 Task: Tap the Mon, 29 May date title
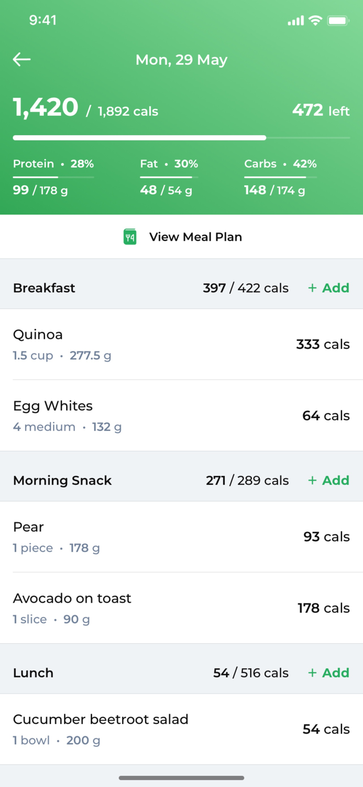pyautogui.click(x=181, y=60)
